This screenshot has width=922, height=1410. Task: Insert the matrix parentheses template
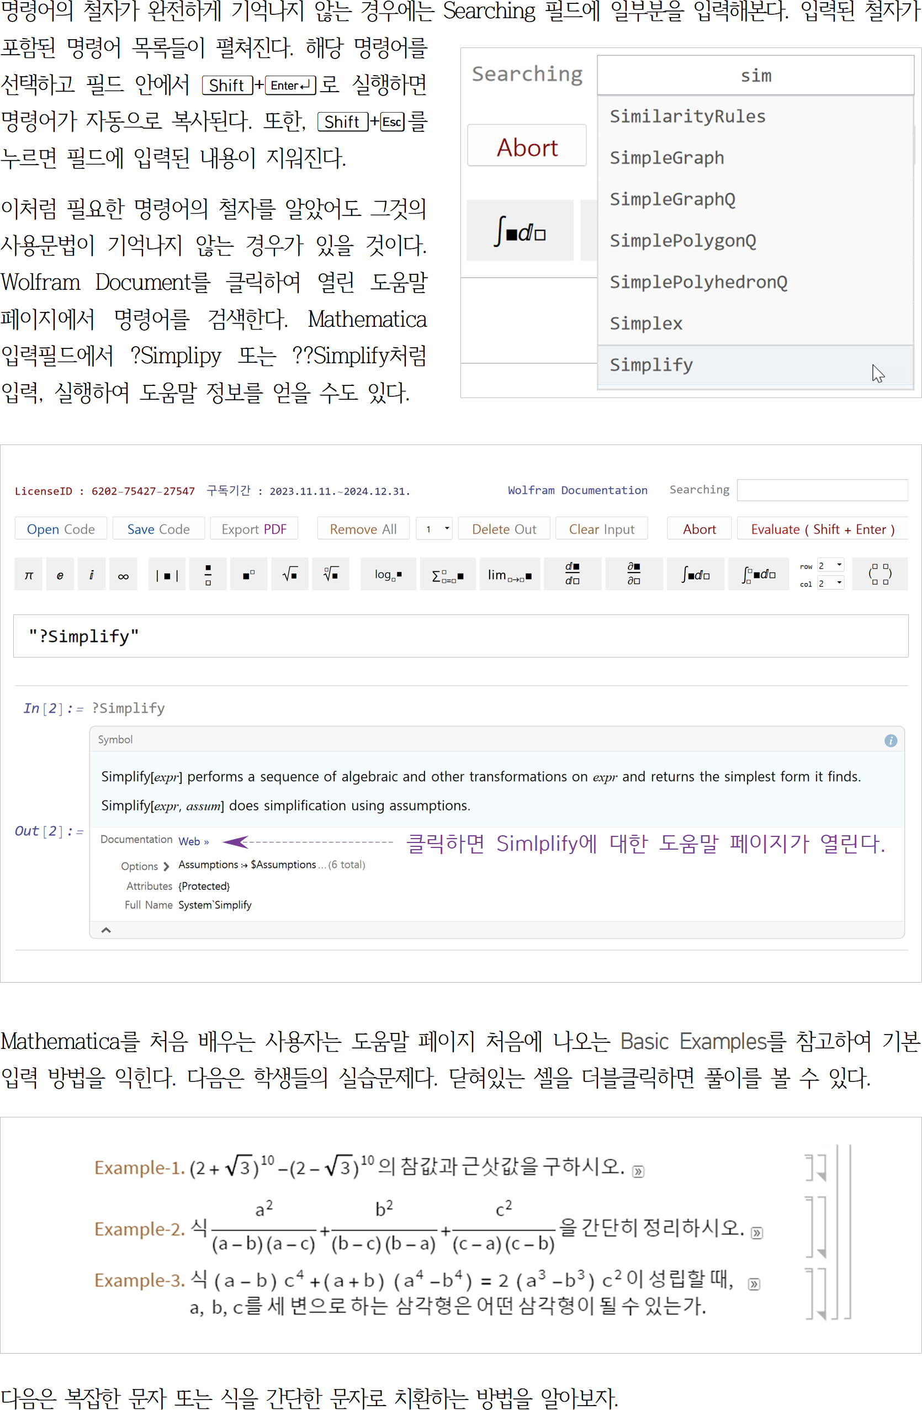(879, 574)
